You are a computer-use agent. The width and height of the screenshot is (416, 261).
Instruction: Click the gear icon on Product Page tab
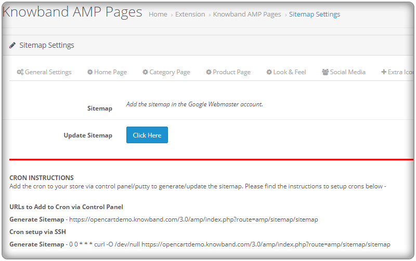tap(209, 72)
